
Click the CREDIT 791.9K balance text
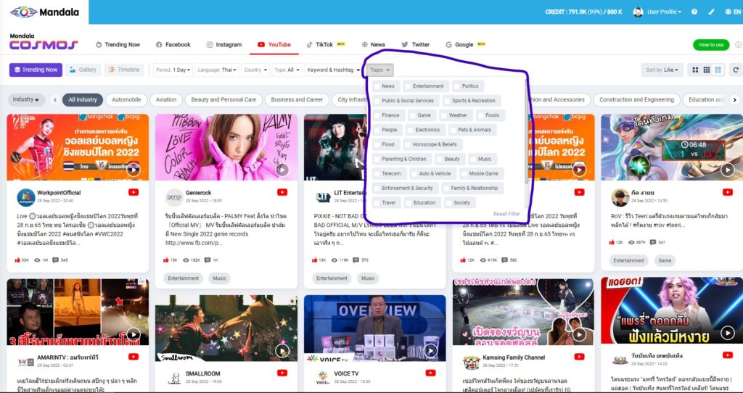[x=583, y=12]
